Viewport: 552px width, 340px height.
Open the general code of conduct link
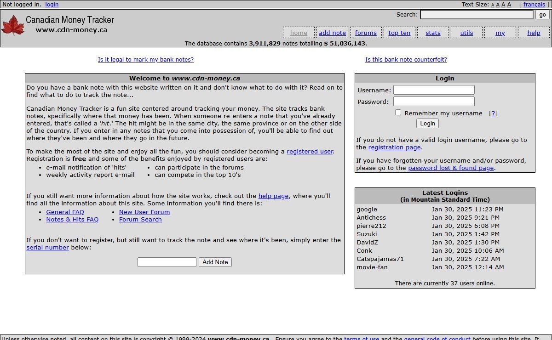[x=437, y=338]
